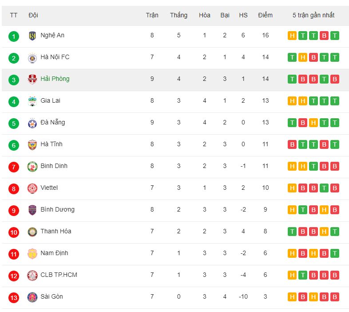Click rank 13 red position circle
Screen dimensions: 349x312
(14, 298)
